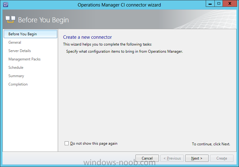Open the Schedule step
The width and height of the screenshot is (239, 167).
point(16,68)
